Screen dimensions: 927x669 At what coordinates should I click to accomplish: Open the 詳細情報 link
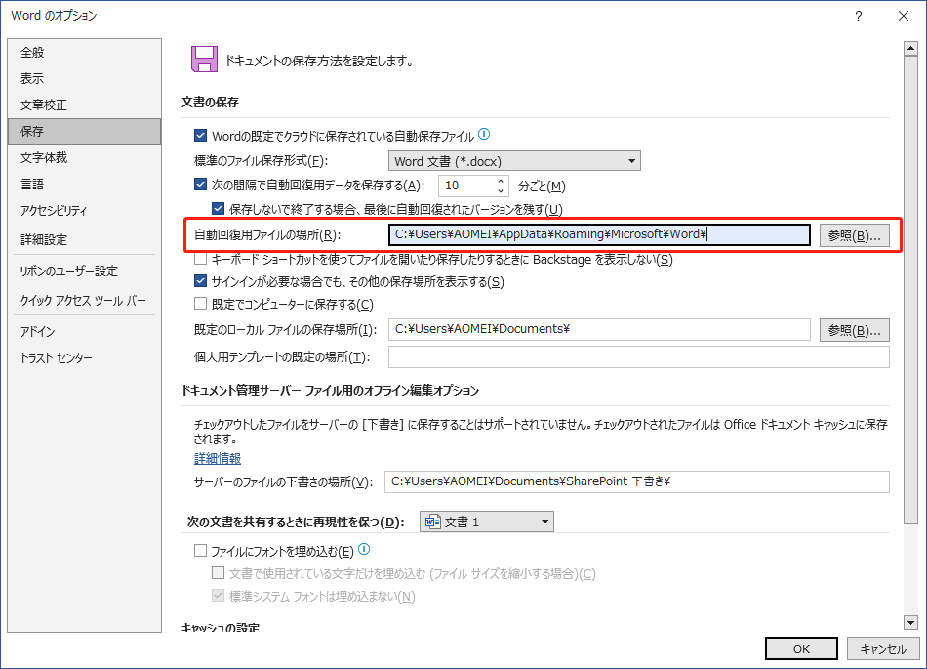(x=218, y=458)
